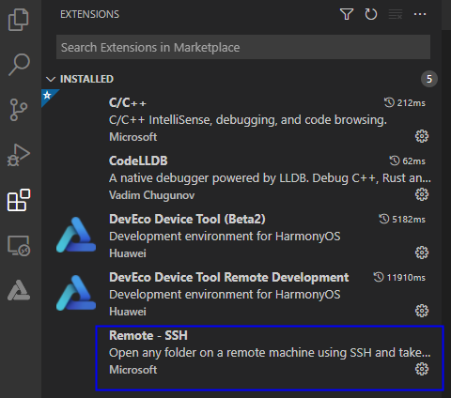
Task: Click the filter extensions funnel icon
Action: 347,14
